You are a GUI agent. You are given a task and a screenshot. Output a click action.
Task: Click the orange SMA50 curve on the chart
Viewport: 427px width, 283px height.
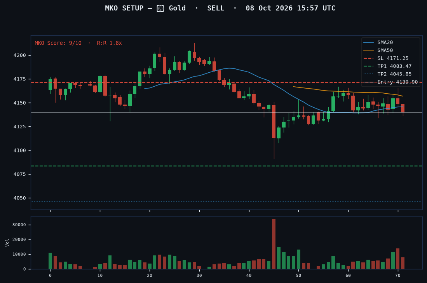pos(348,92)
